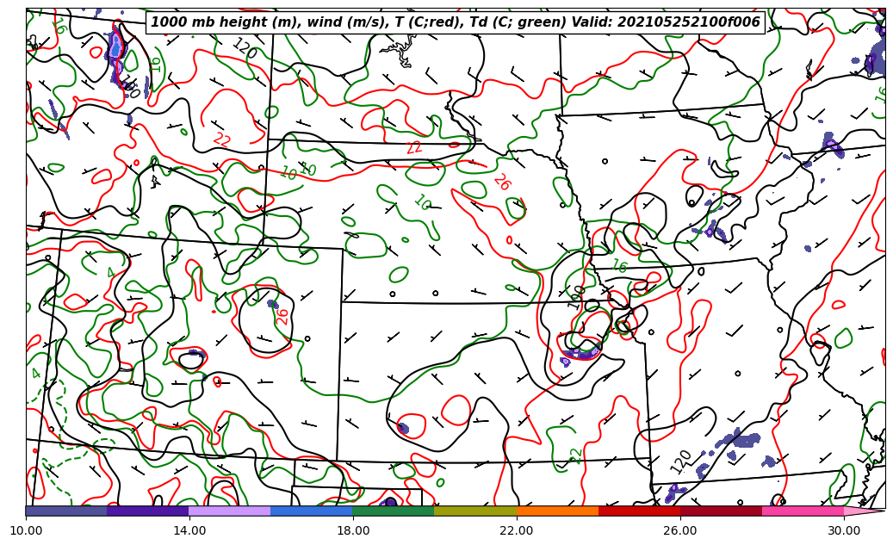Select the orange 22–24 colorbar segment

coord(557,511)
